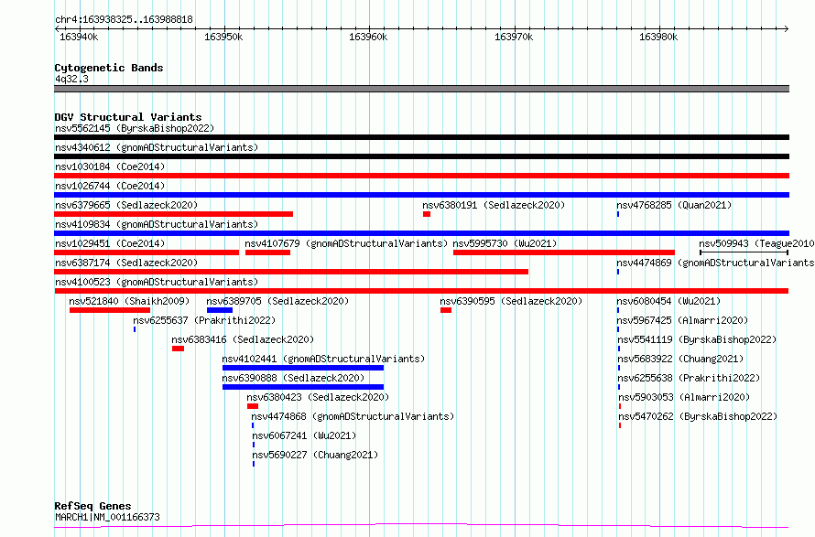Click nsv5683922 (Chuang2021) variant label

point(680,359)
